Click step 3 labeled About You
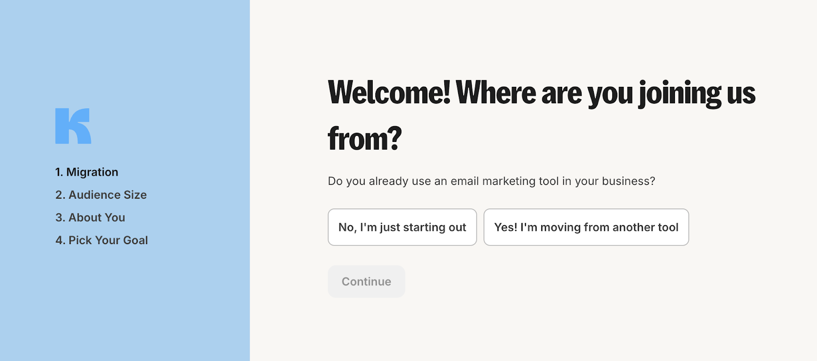 pos(90,217)
